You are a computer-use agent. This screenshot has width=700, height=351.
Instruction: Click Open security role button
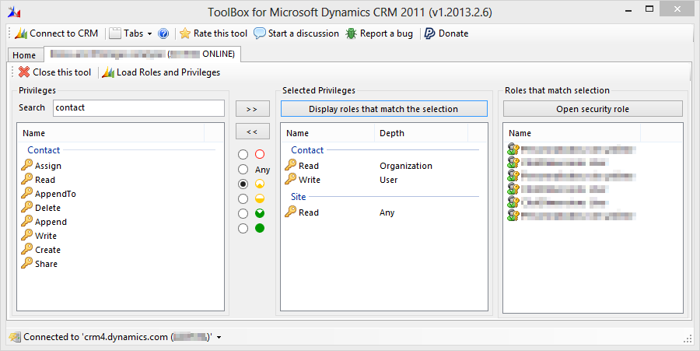(x=593, y=109)
